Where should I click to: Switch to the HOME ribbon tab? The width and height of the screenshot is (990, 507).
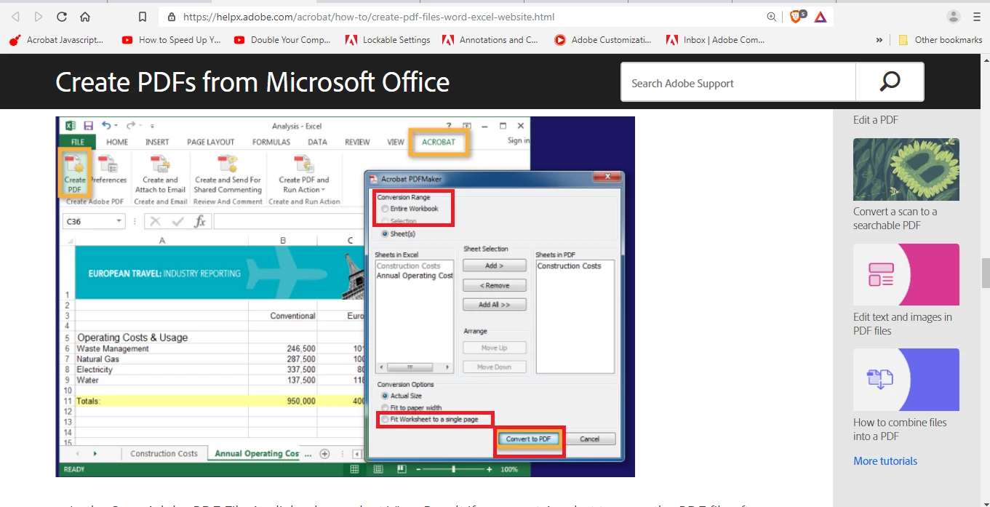click(x=117, y=142)
